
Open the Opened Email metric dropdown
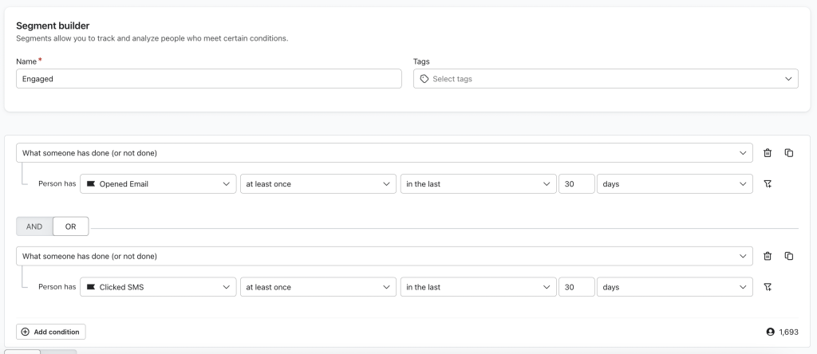pos(157,183)
